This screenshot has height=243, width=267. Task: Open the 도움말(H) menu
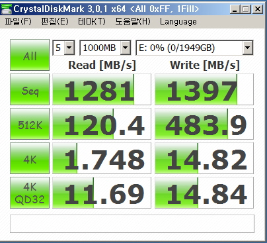pos(133,22)
